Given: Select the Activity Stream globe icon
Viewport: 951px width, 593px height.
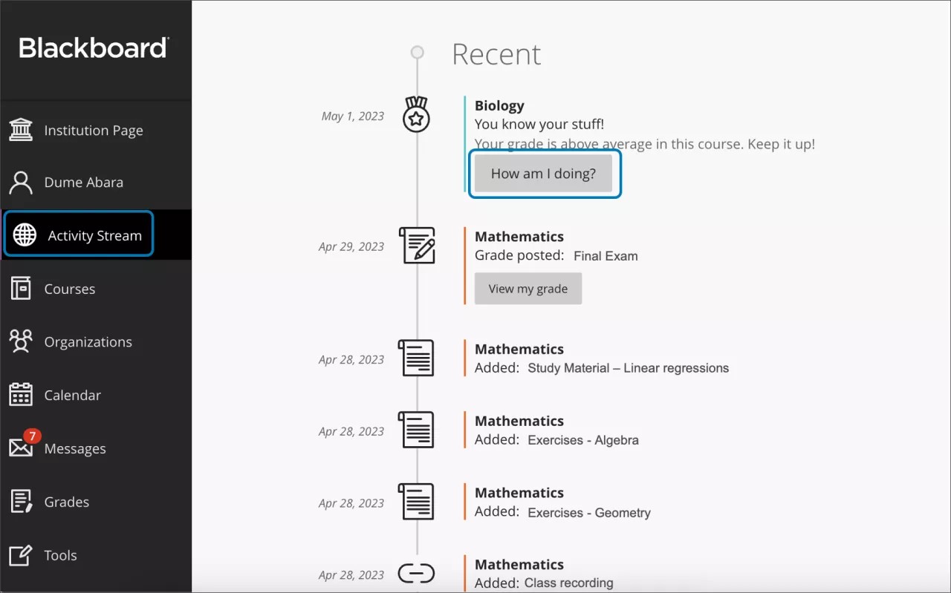Looking at the screenshot, I should tap(24, 235).
